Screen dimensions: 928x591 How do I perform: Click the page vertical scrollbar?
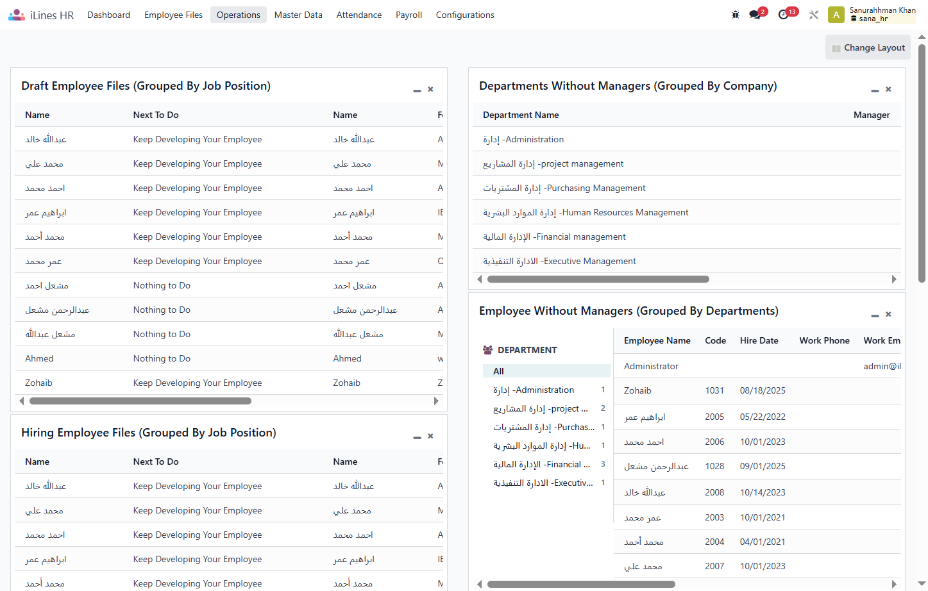point(922,163)
